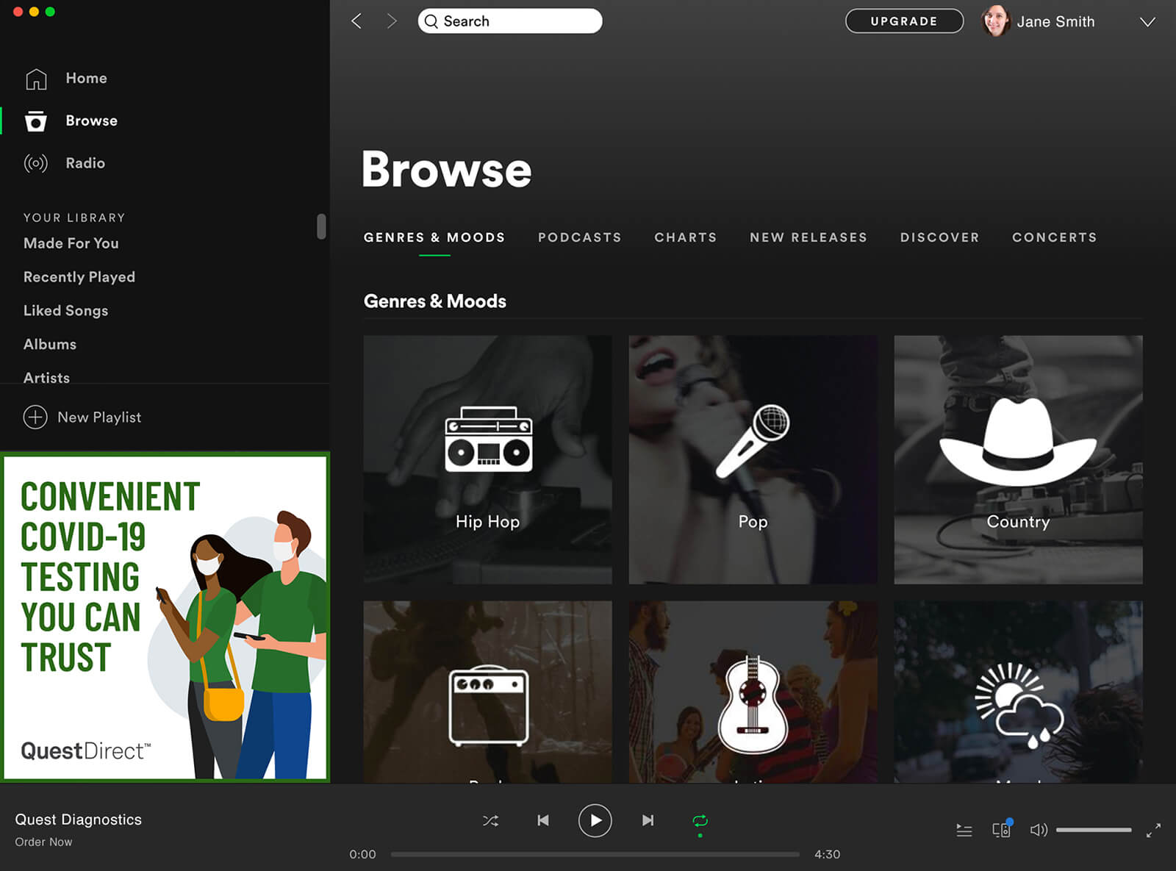
Task: Click the Search input field
Action: 518,21
